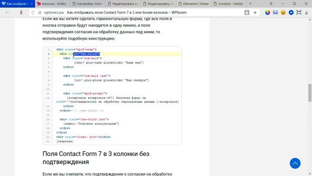312x176 pixels.
Task: Bookmark the page with the star icon
Action: click(255, 12)
